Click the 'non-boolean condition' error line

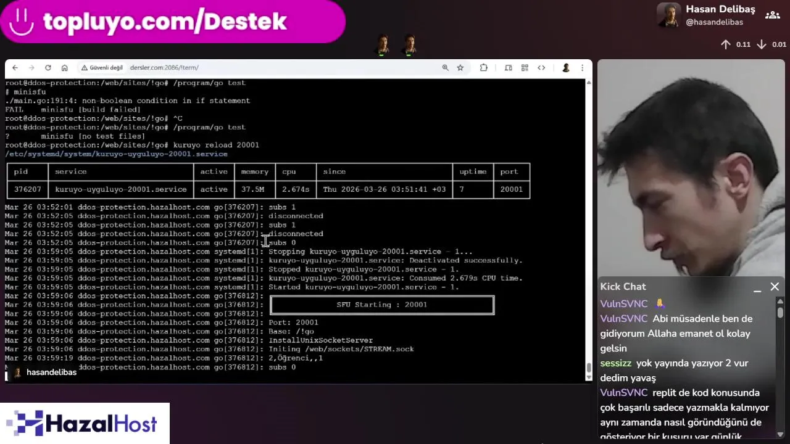click(128, 101)
